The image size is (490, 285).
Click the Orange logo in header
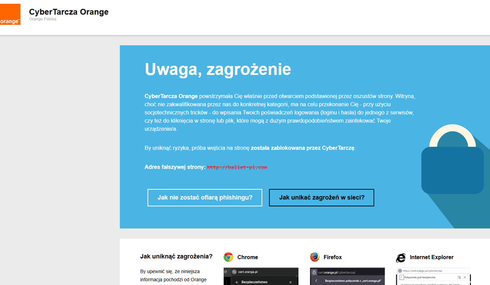[10, 14]
